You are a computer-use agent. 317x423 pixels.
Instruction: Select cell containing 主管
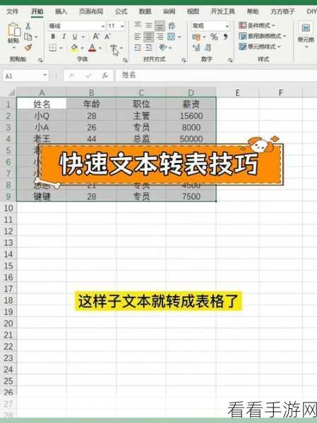(141, 116)
